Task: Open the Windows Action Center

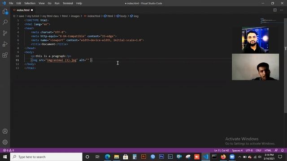Action: tap(280, 157)
